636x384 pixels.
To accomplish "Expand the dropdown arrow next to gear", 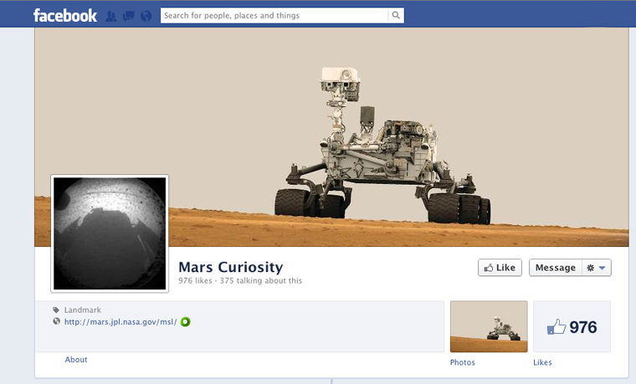I will (x=603, y=268).
